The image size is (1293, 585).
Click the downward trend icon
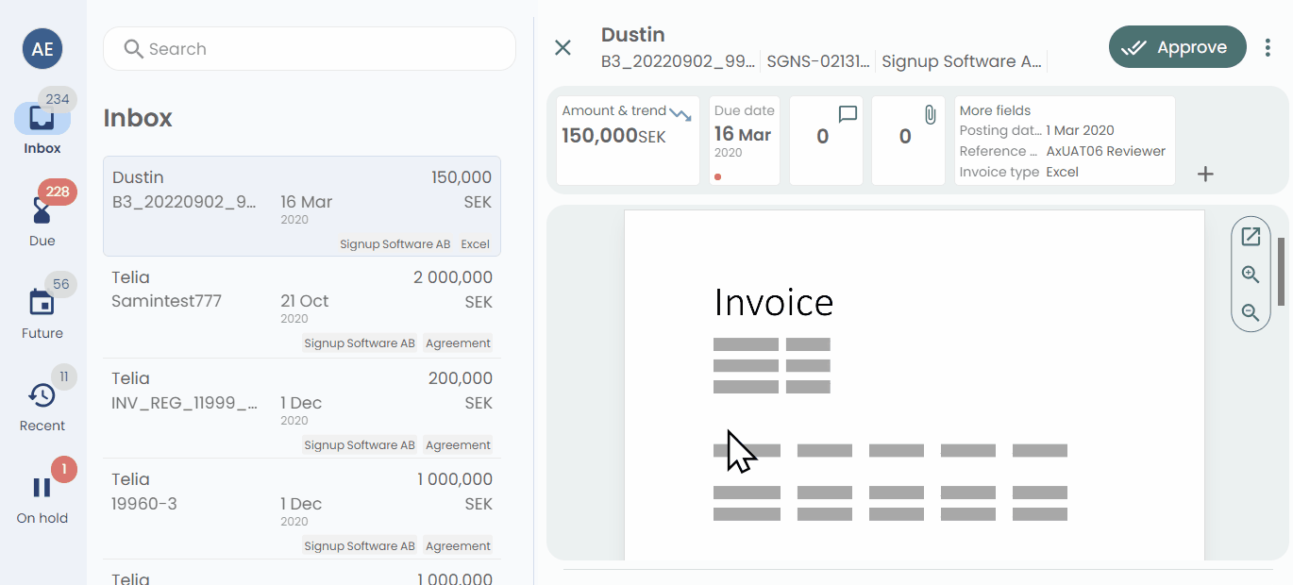680,114
